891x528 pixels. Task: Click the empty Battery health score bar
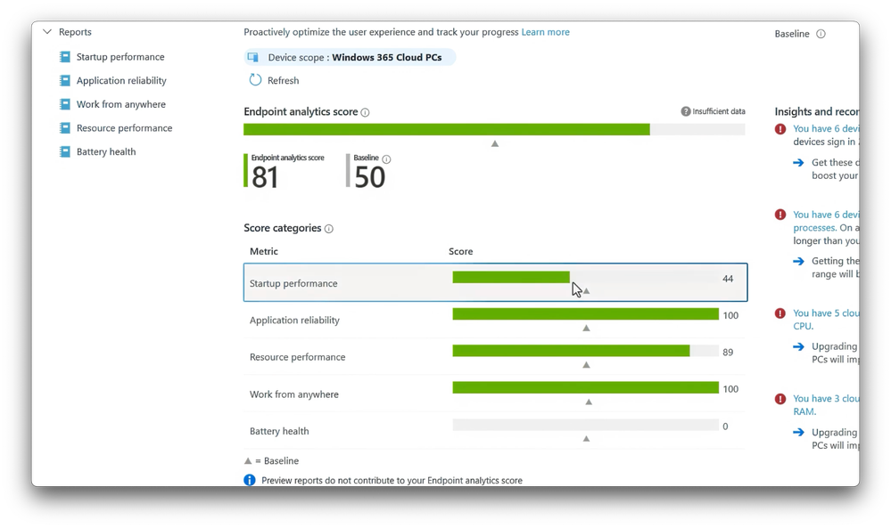coord(586,425)
